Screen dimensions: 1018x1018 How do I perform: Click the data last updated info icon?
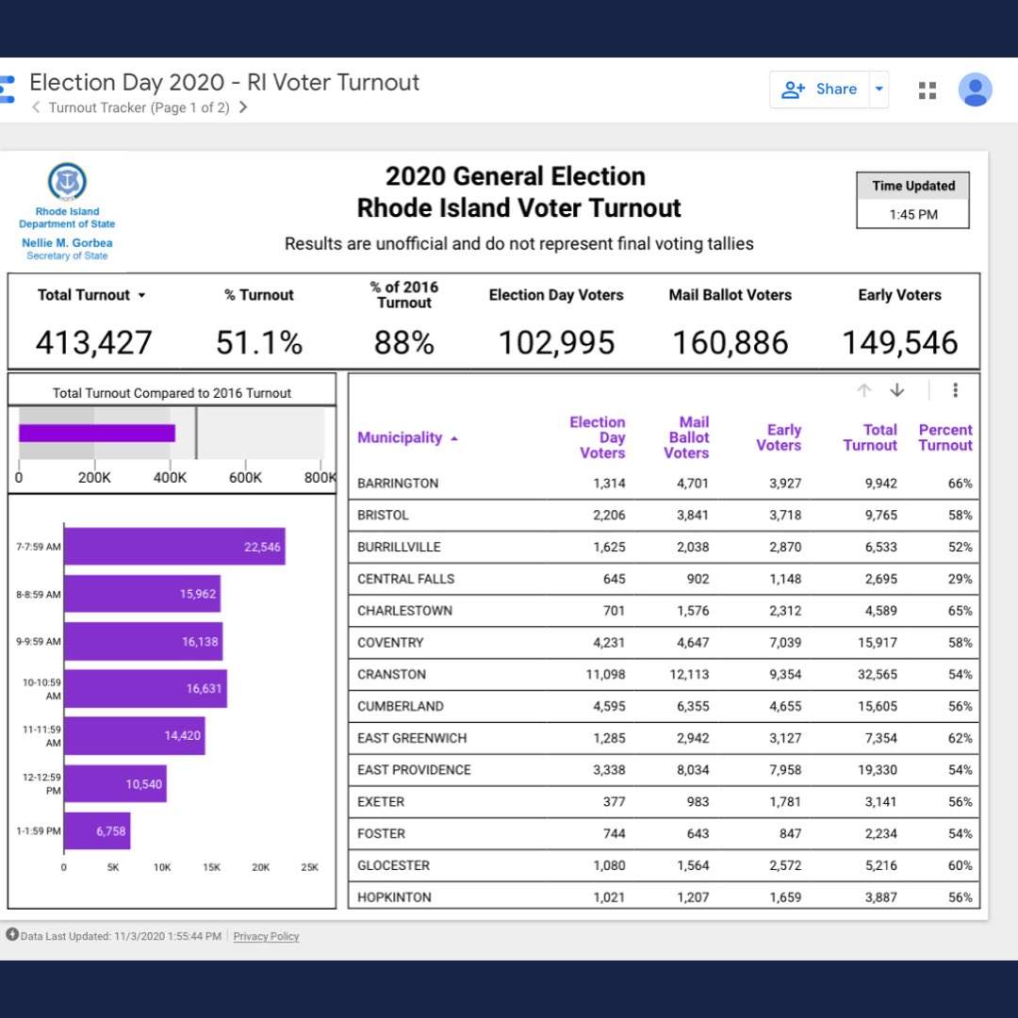(x=12, y=935)
